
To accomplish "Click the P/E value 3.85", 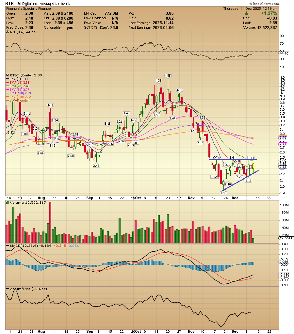I will tap(170, 13).
